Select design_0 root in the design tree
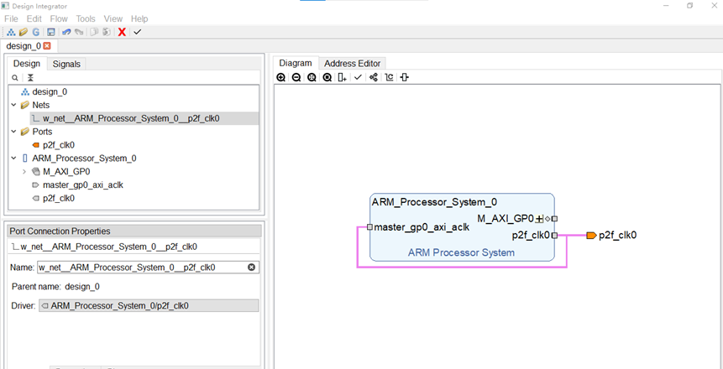The width and height of the screenshot is (723, 369). pyautogui.click(x=50, y=91)
